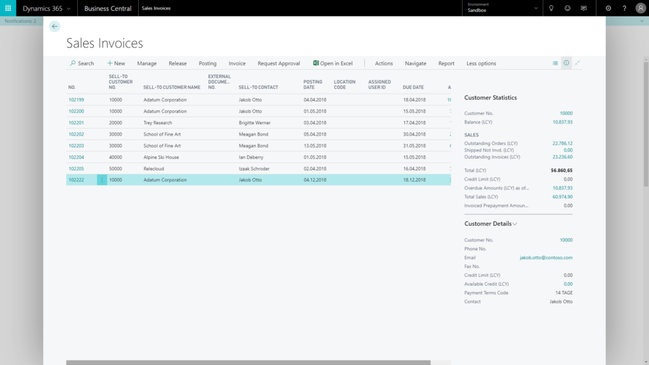649x365 pixels.
Task: Click the Notifications: 2 bar
Action: (x=20, y=21)
